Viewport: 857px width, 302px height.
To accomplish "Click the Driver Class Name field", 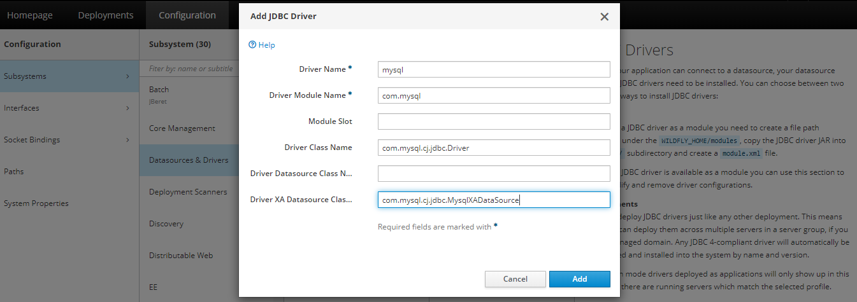I will 494,148.
